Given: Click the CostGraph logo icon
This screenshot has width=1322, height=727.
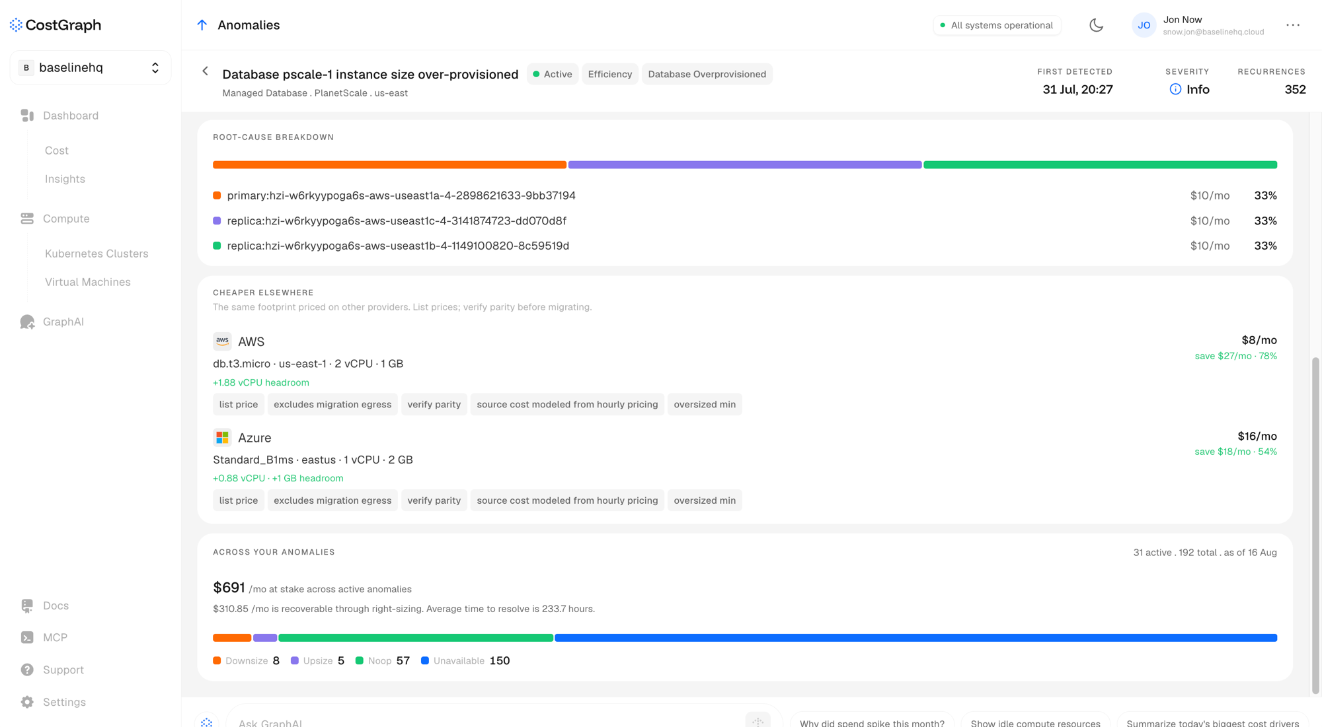Looking at the screenshot, I should pos(16,25).
